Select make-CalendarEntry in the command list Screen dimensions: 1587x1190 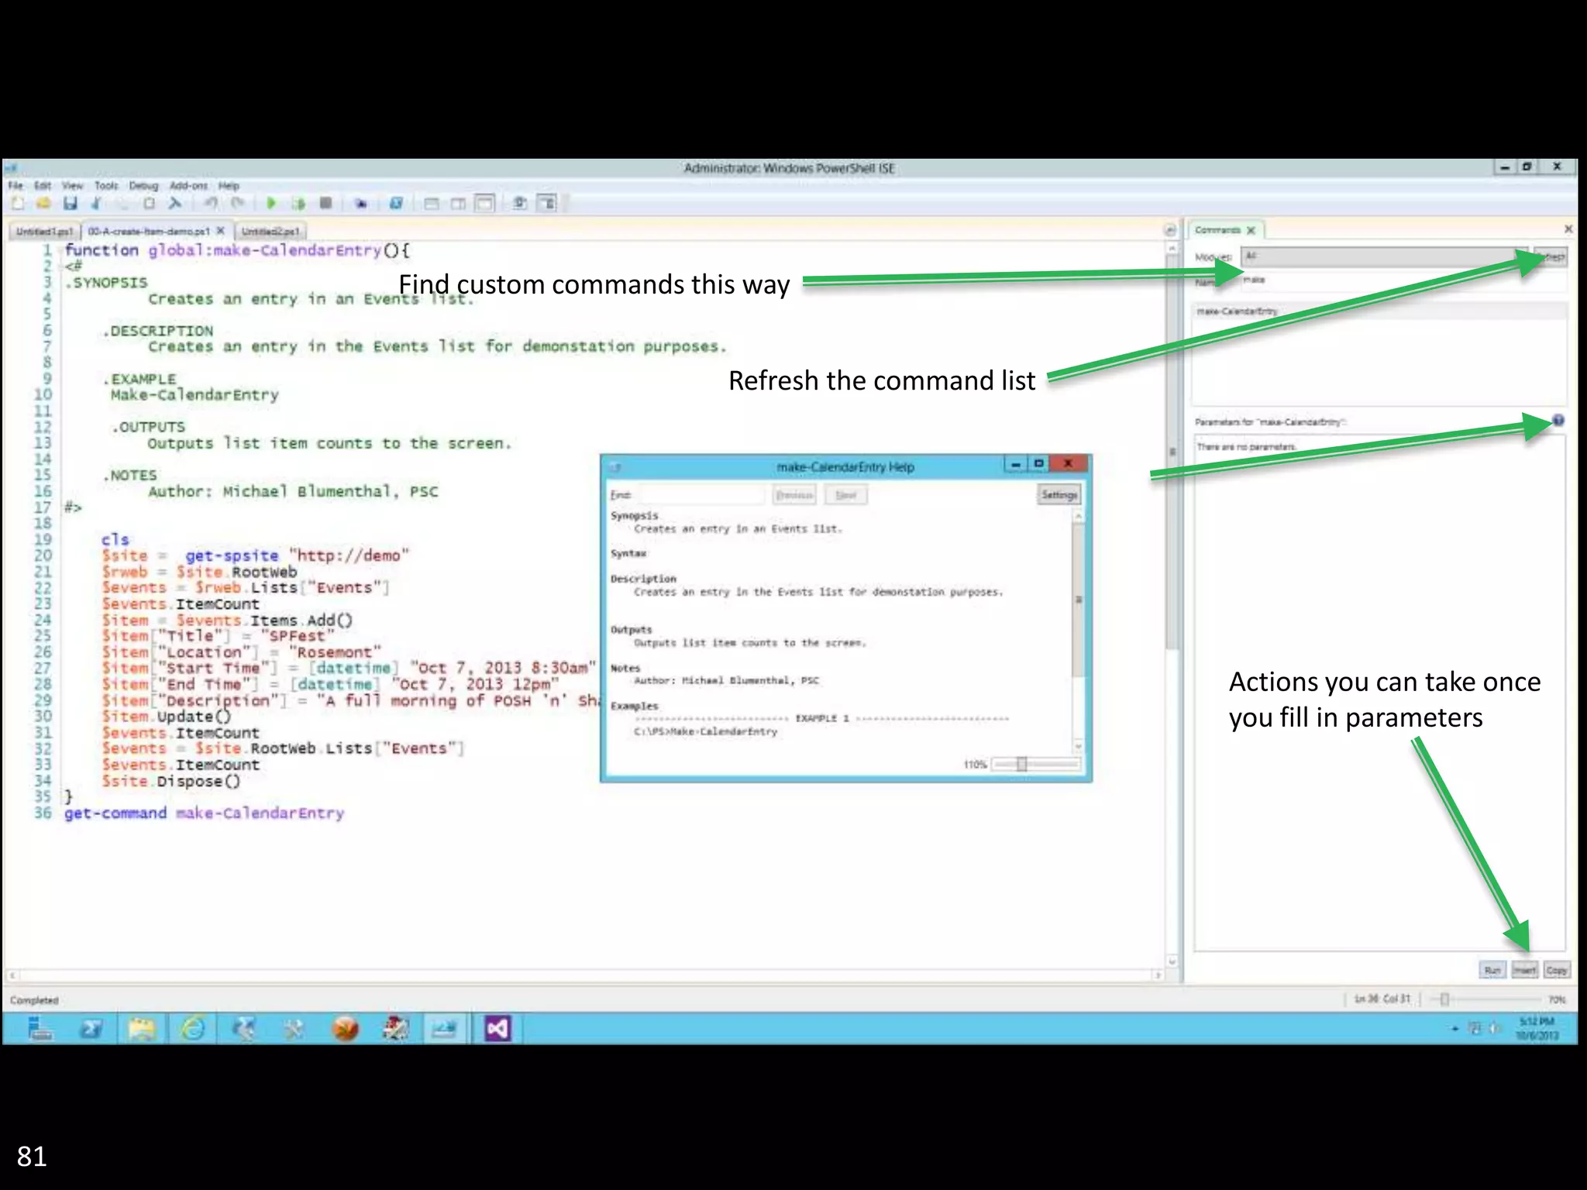tap(1380, 311)
